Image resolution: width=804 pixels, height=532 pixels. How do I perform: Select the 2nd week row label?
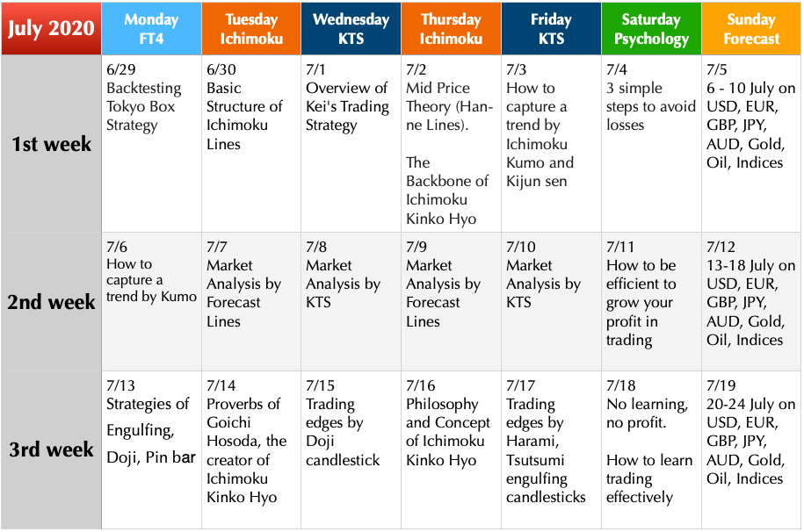(x=51, y=301)
